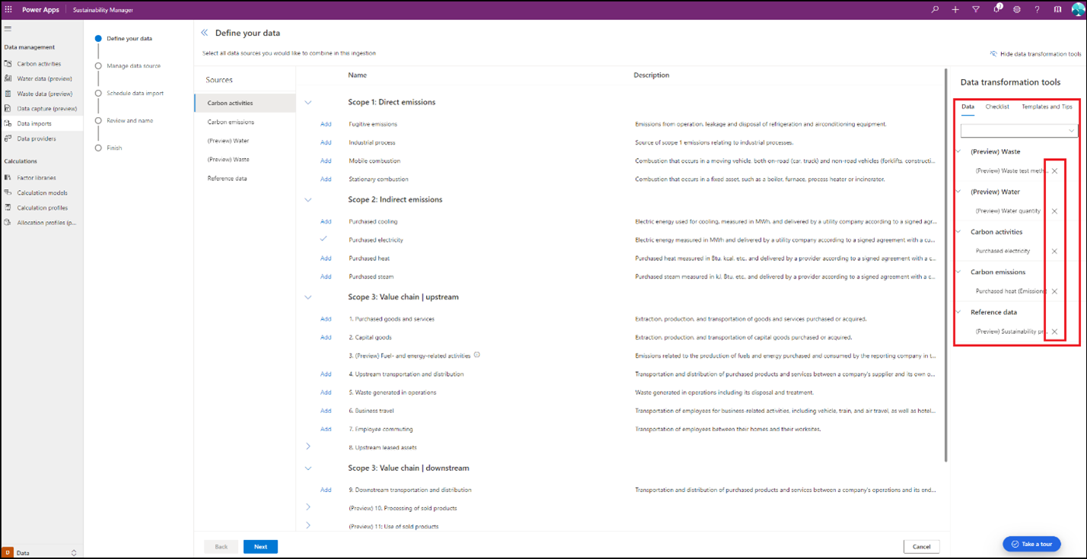The width and height of the screenshot is (1087, 559).
Task: Open Allocation profiles in the navigation
Action: pos(46,223)
